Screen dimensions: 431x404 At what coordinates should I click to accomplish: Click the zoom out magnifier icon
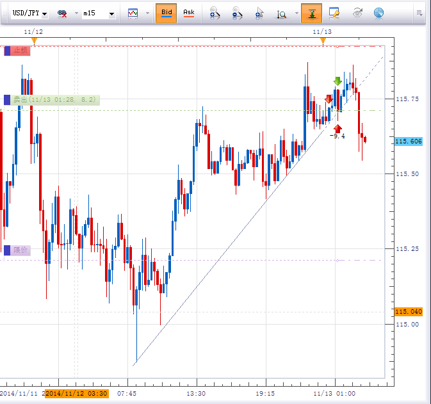[237, 13]
